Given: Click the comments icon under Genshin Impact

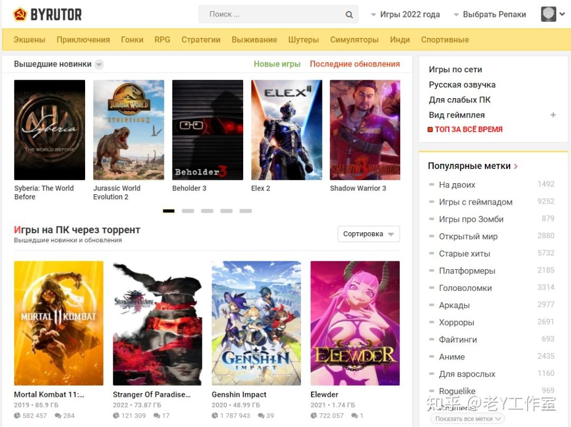Looking at the screenshot, I should click(x=262, y=416).
